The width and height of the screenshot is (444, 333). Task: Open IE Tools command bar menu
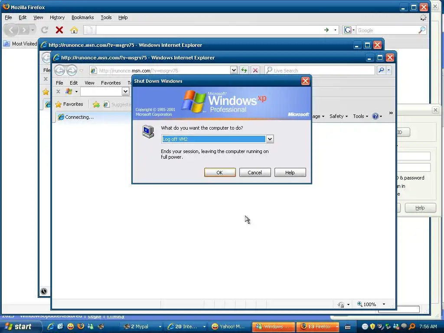pyautogui.click(x=360, y=116)
